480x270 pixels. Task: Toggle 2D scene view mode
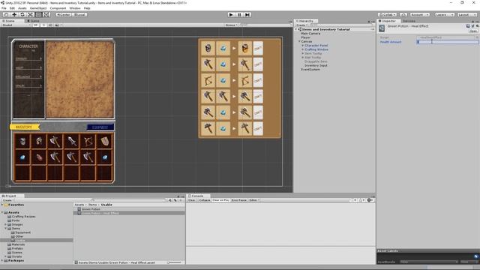[x=36, y=25]
